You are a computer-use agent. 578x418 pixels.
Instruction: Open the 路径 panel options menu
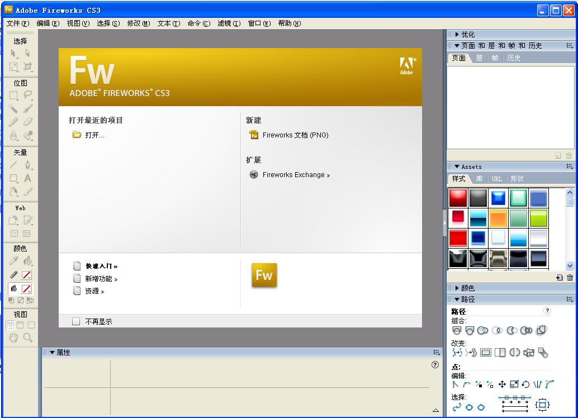[x=570, y=300]
